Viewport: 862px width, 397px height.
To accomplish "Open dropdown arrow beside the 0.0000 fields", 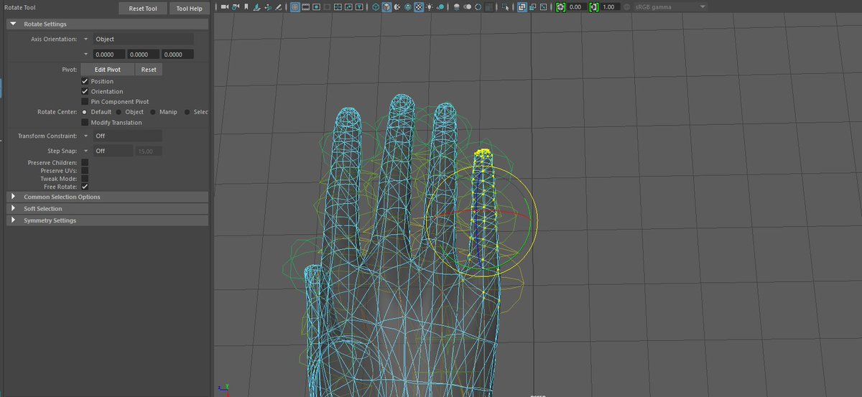I will click(x=86, y=54).
